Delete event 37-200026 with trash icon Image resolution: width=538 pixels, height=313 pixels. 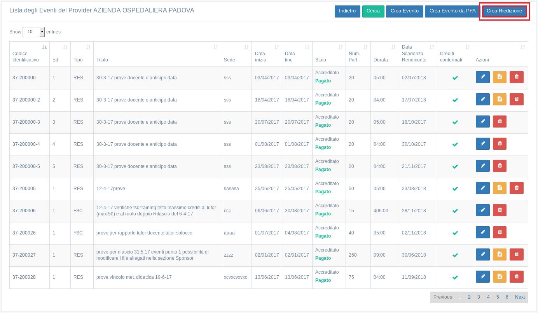point(500,232)
